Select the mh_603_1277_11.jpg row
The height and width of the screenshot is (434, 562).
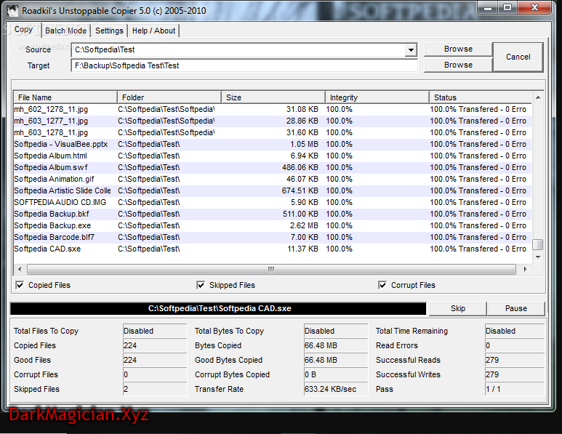[273, 121]
